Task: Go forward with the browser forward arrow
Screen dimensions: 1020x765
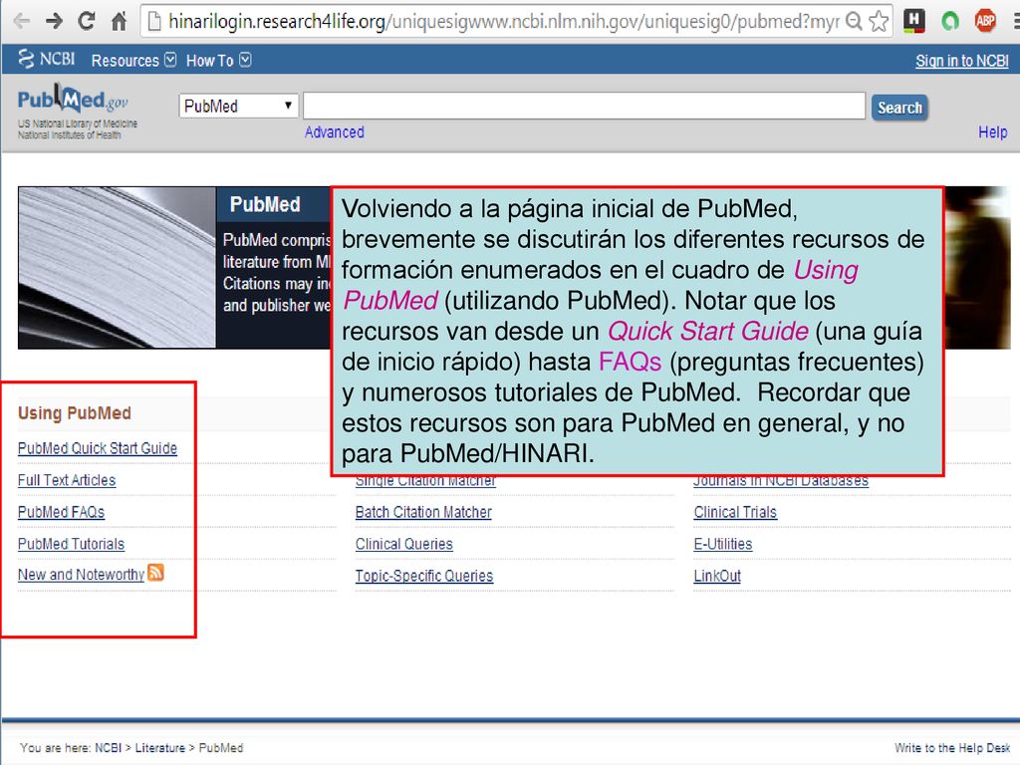Action: (x=54, y=22)
